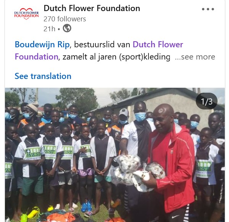Screen dimensions: 229x222
Task: Click the globe public visibility icon
Action: tap(67, 28)
